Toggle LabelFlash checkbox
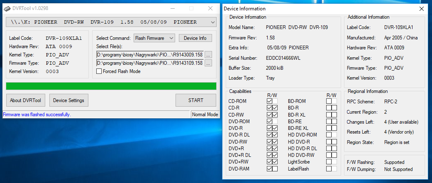The height and width of the screenshot is (183, 432). tap(329, 168)
